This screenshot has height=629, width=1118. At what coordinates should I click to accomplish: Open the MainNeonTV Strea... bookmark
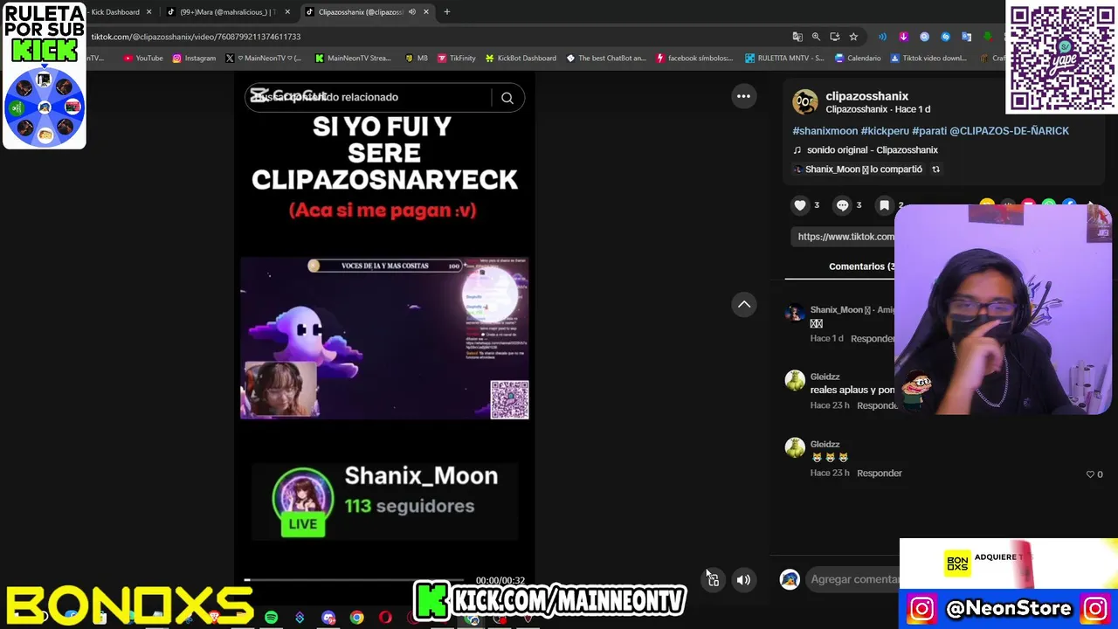click(353, 59)
